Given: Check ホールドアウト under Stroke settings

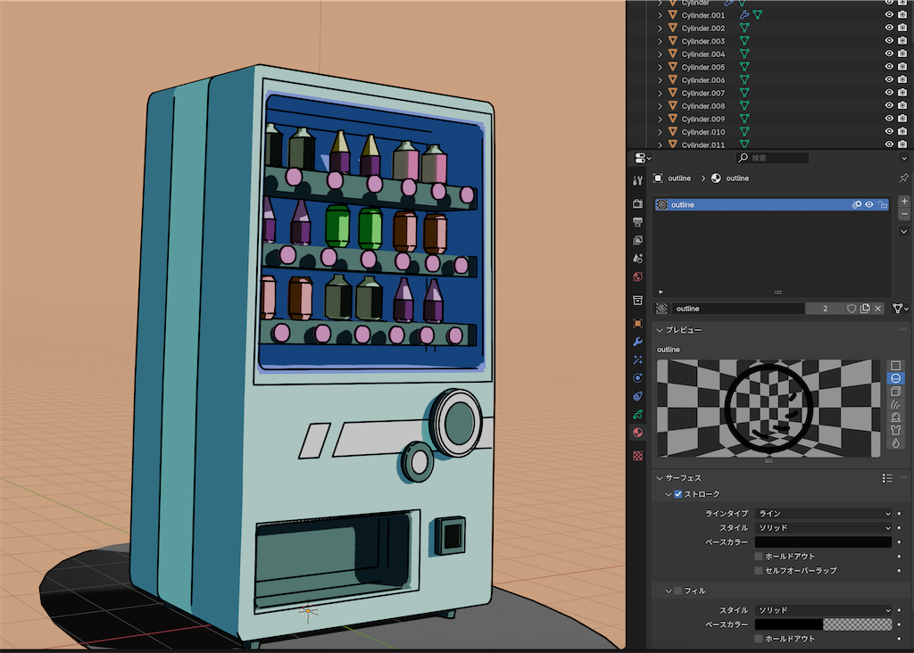Looking at the screenshot, I should coord(759,557).
